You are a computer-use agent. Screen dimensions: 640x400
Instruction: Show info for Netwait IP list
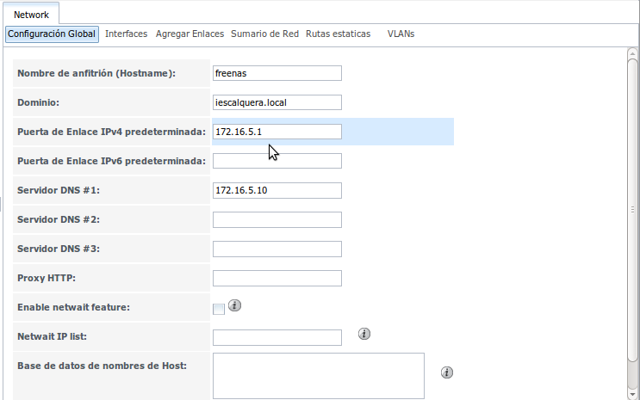click(364, 334)
